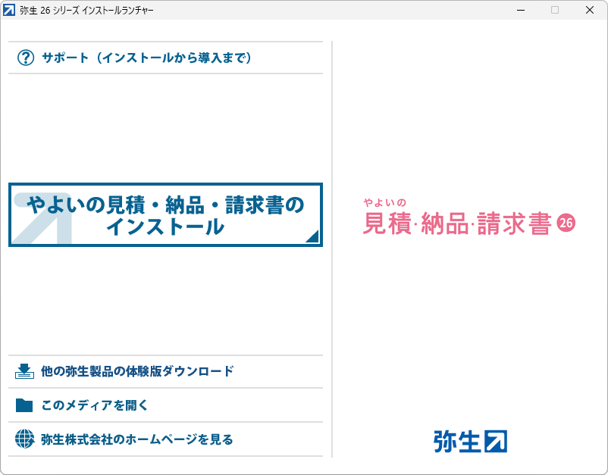
Task: Click the arrow icon in 弥生 logo
Action: tap(496, 441)
